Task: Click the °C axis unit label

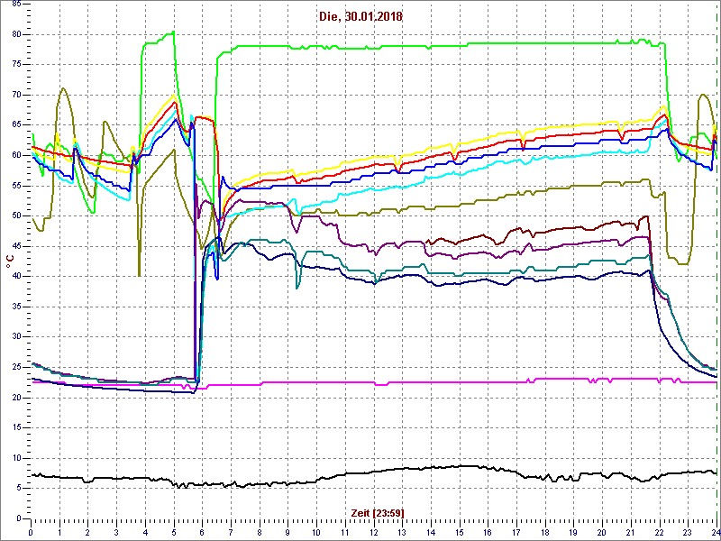Action: click(9, 262)
